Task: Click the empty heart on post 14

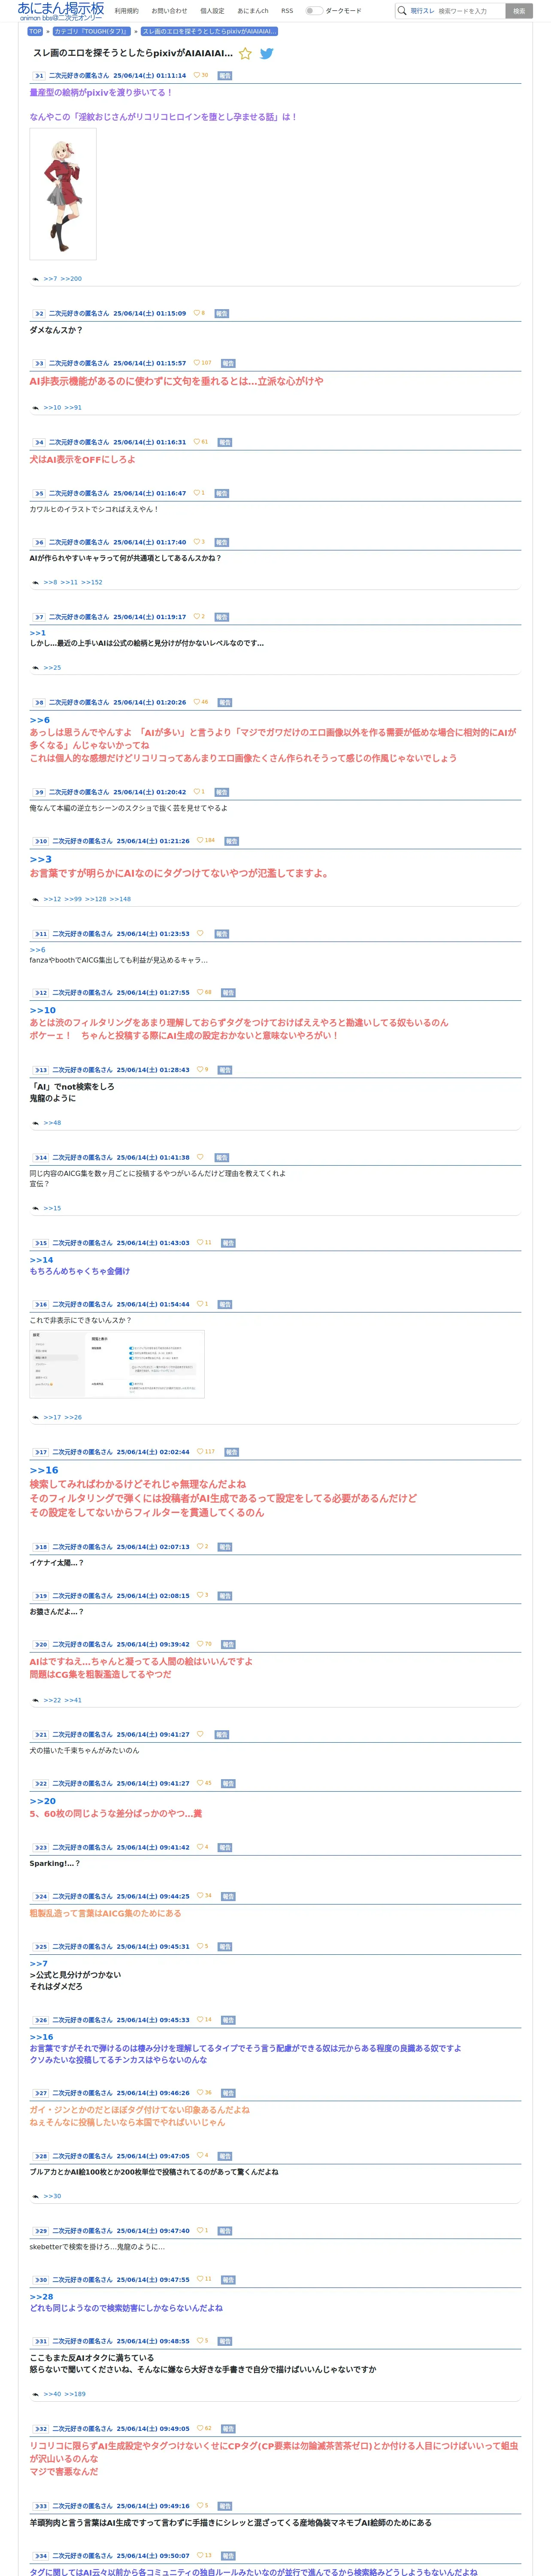Action: tap(200, 1157)
